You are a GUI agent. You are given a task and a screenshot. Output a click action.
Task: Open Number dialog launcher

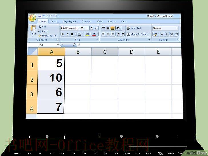click(x=177, y=39)
